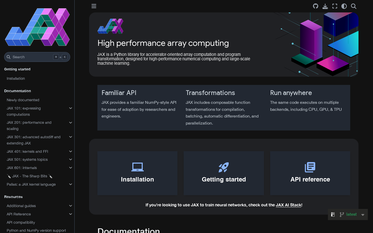Screen dimensions: 373x233
Task: Open Pallas: a JAX kernel language link
Action: point(31,184)
